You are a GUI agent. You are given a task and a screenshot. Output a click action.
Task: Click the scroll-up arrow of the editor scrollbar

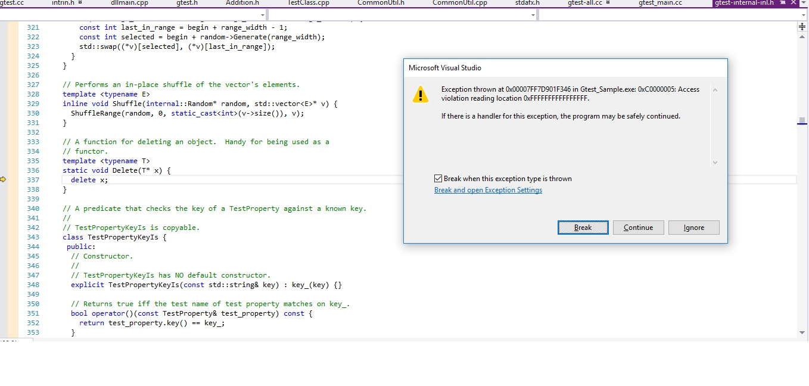click(802, 37)
